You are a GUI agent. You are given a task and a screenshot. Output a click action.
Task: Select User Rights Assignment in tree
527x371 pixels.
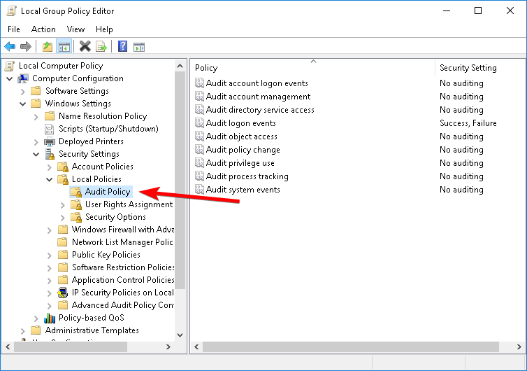129,204
